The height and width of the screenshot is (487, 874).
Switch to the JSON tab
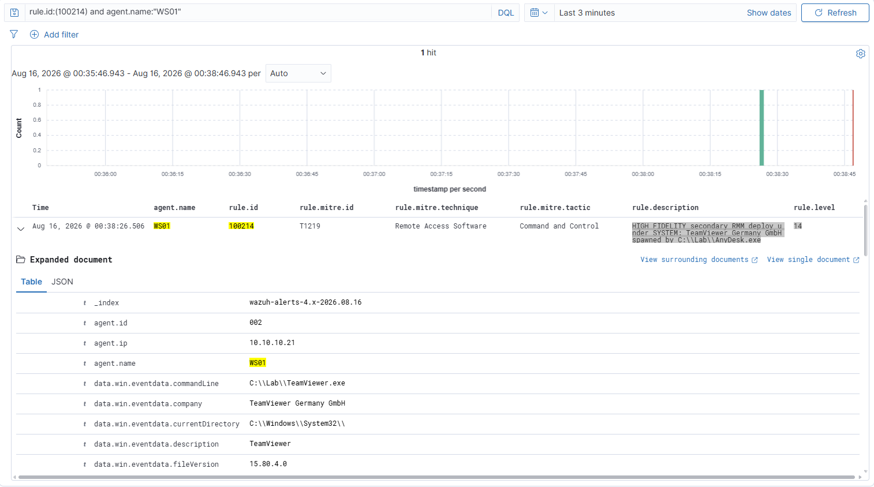pyautogui.click(x=62, y=282)
